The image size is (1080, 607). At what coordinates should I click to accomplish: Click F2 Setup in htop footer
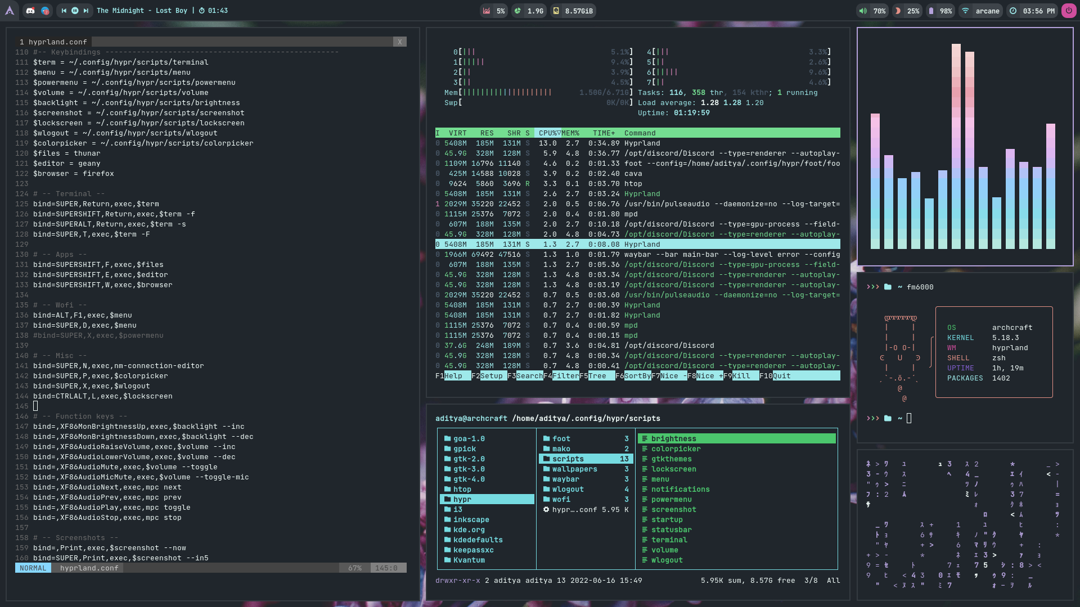tap(489, 376)
